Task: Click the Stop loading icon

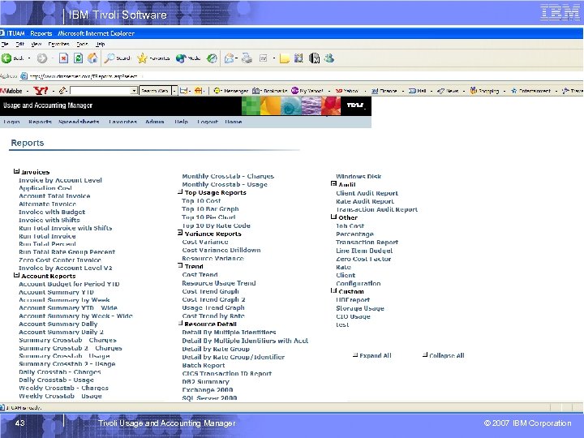Action: point(64,58)
